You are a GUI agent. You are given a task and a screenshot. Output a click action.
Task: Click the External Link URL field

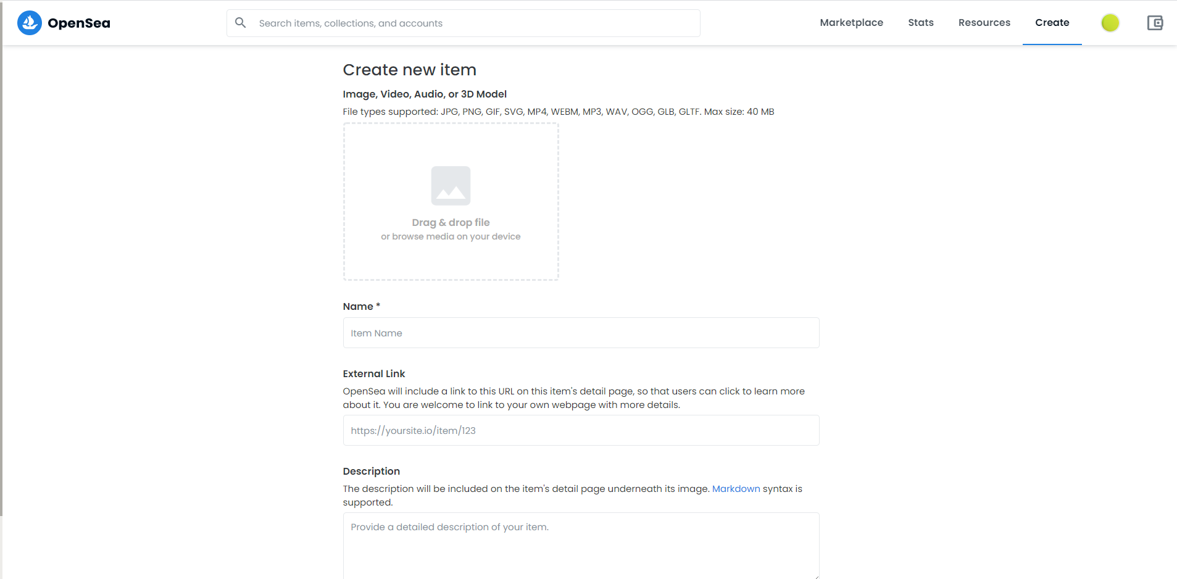point(581,431)
